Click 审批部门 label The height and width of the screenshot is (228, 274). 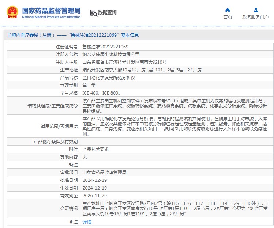(69, 173)
